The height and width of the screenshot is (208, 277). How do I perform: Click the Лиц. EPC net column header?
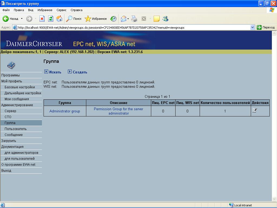(x=163, y=103)
